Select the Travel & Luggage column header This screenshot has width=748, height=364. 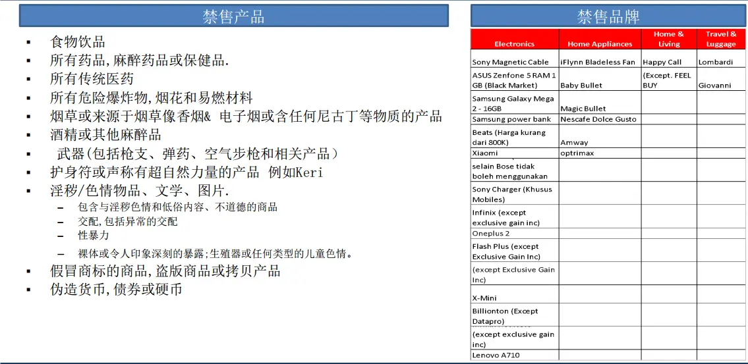(720, 39)
